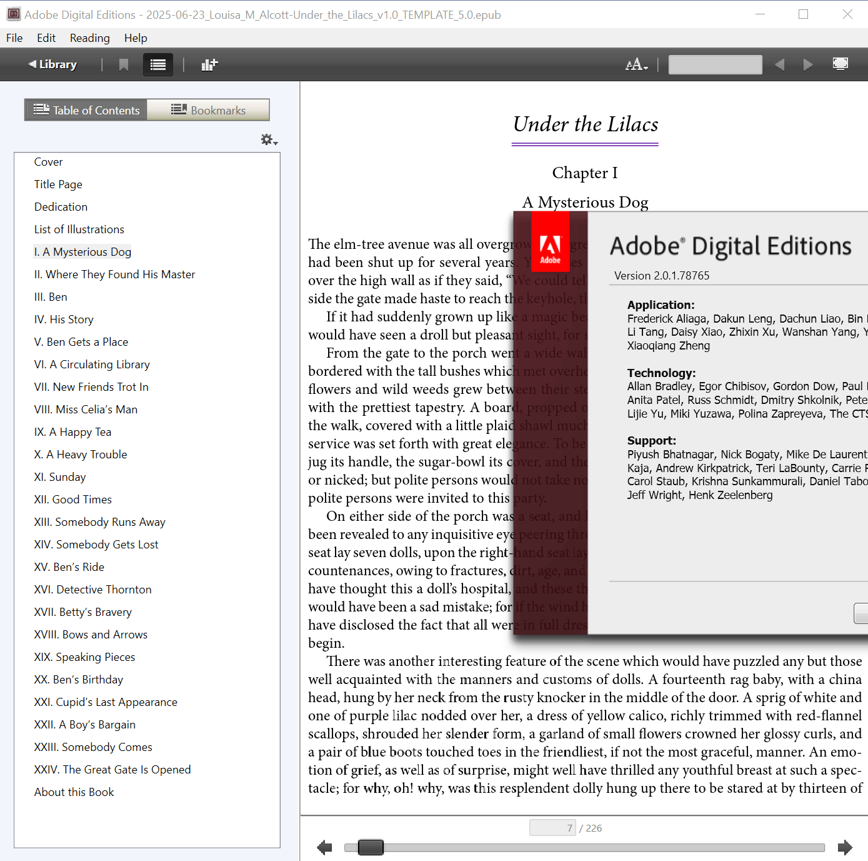
Task: Go to XII. Good Times
Action: [x=73, y=500]
